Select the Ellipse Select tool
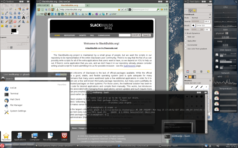This screenshot has height=148, width=238. (6, 9)
